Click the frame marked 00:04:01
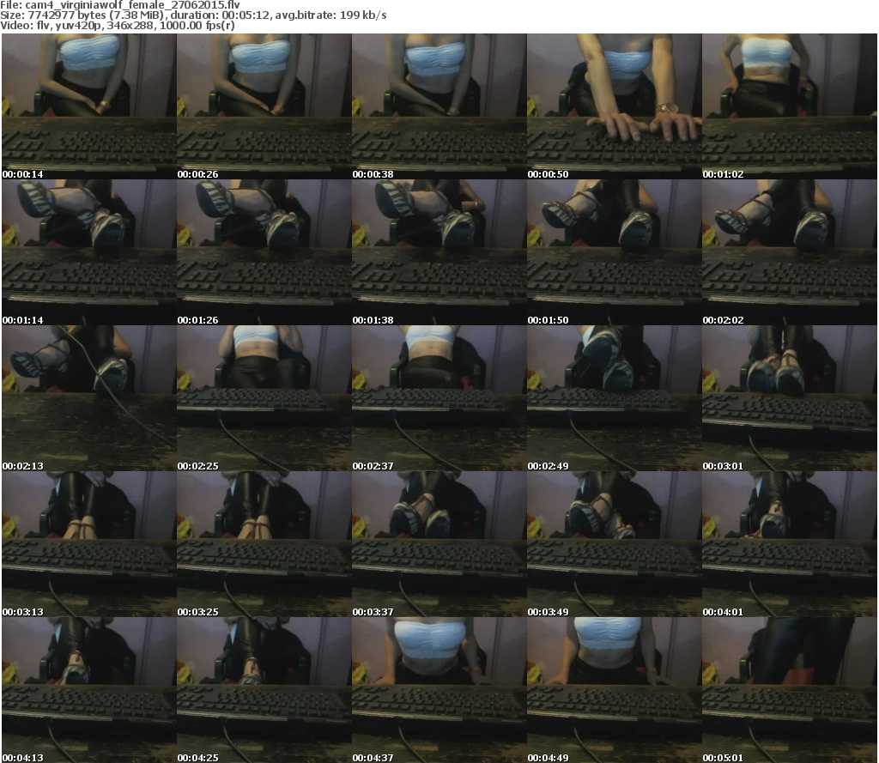The width and height of the screenshot is (879, 763). 790,544
